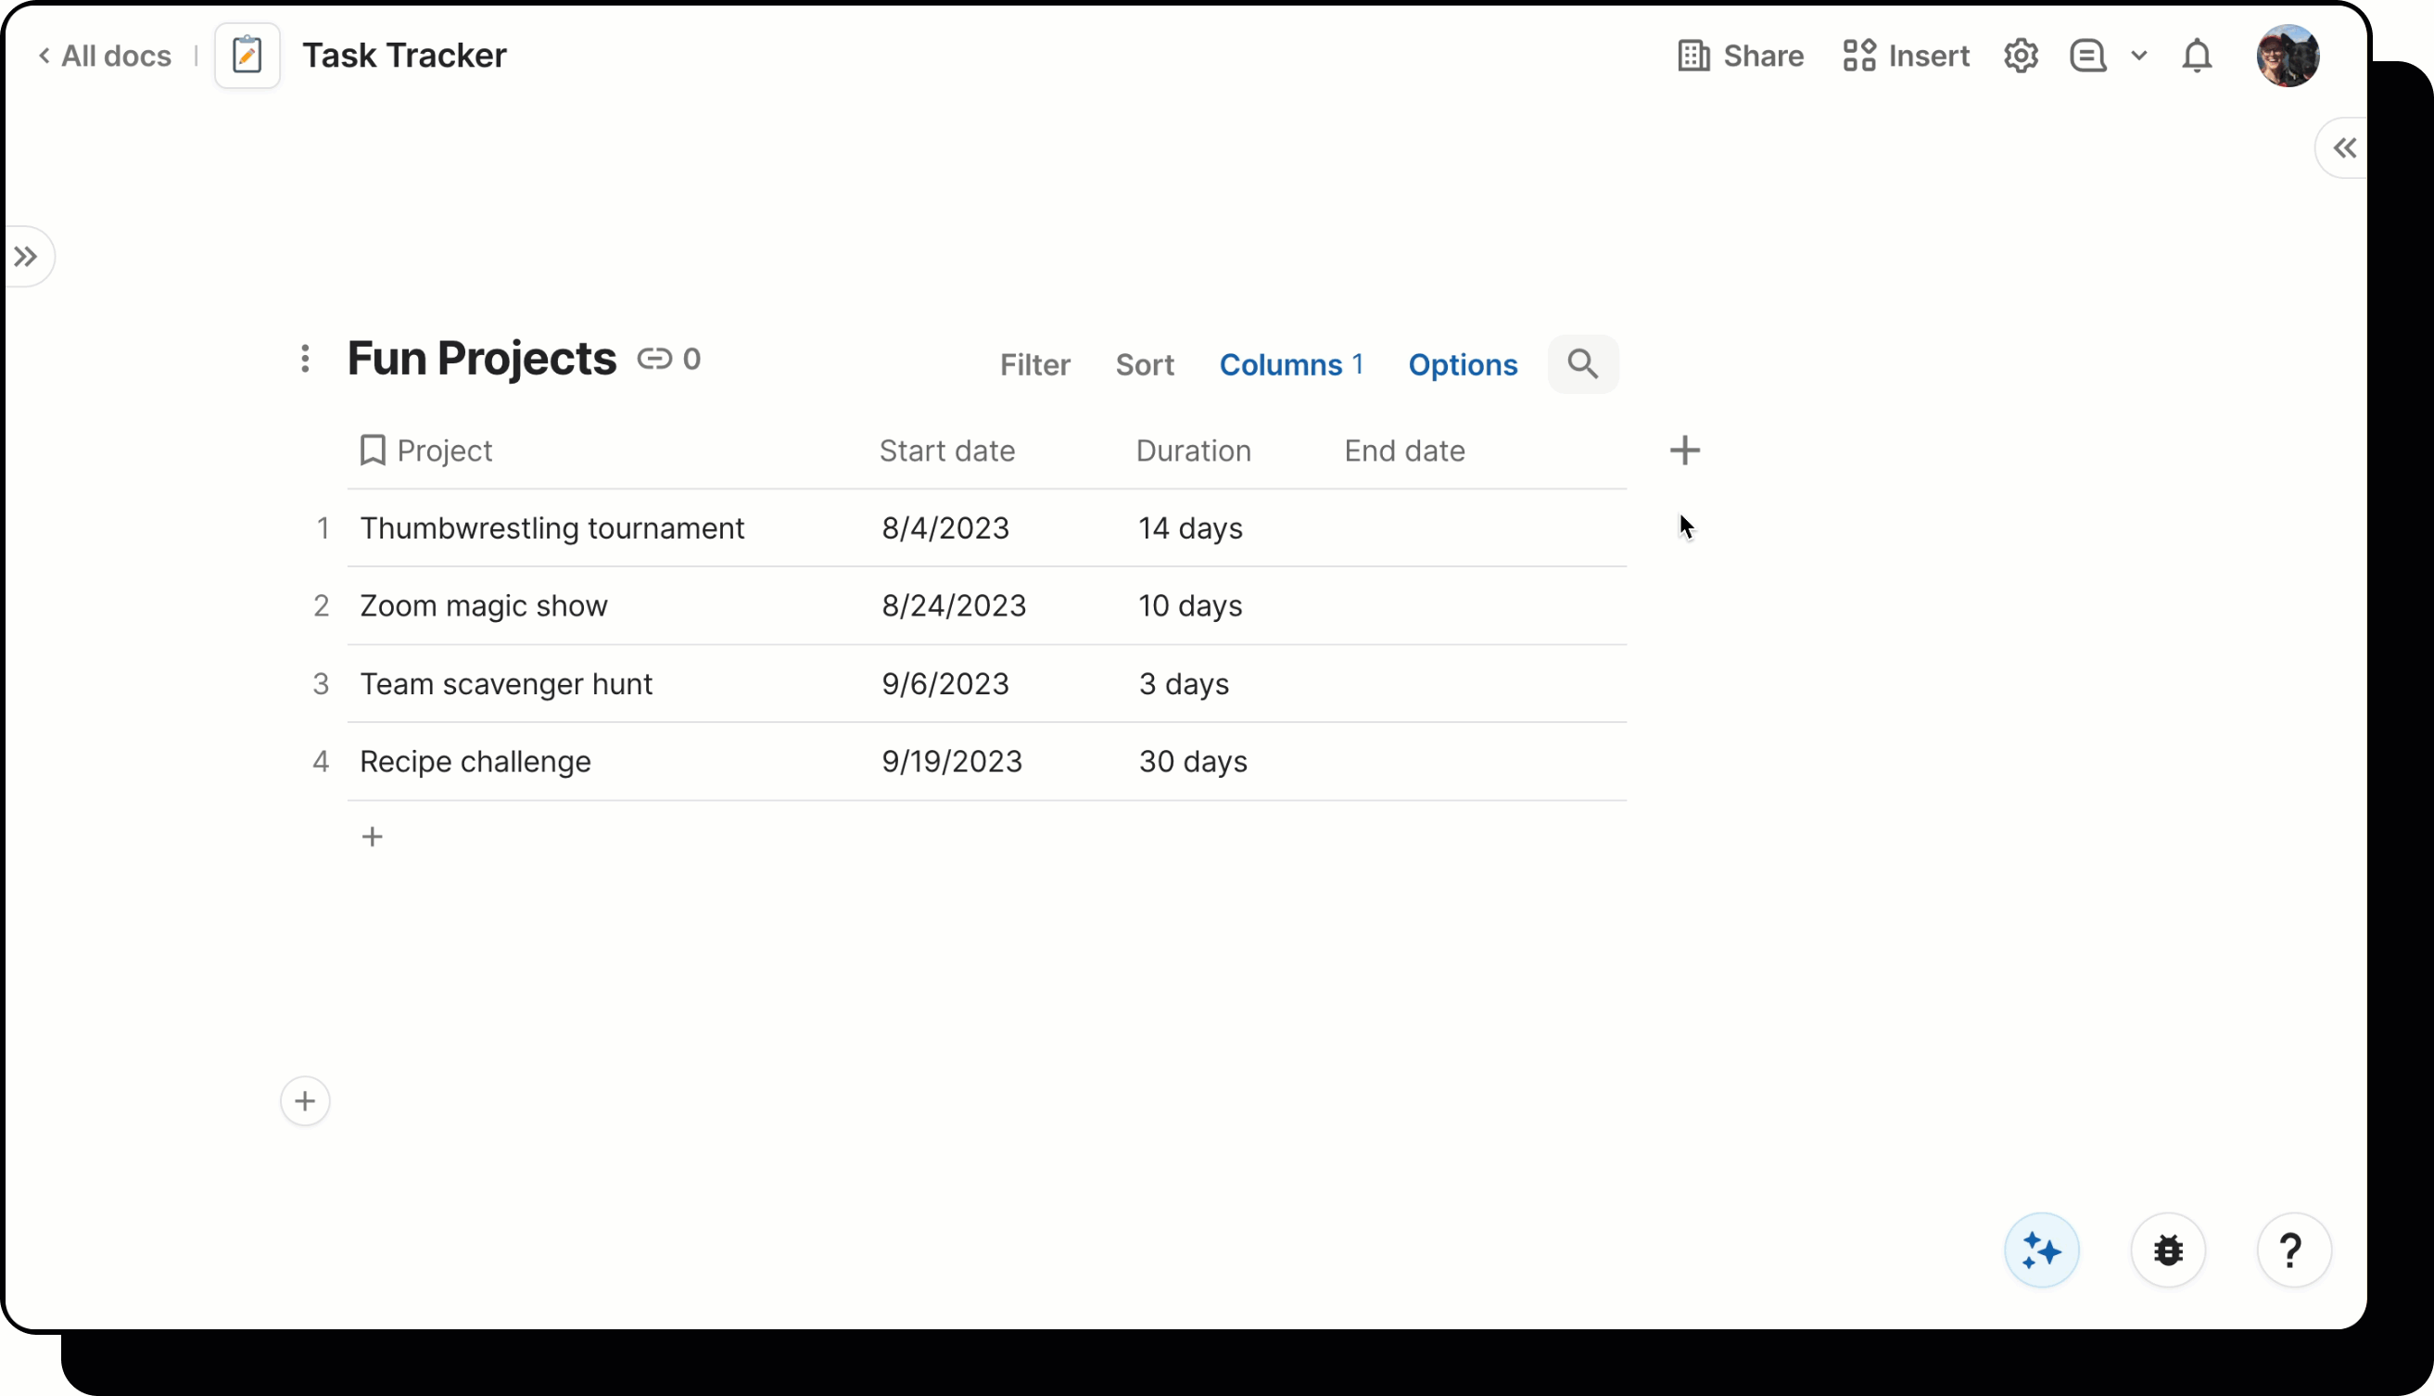Open table search with the magnifier icon

(x=1583, y=364)
